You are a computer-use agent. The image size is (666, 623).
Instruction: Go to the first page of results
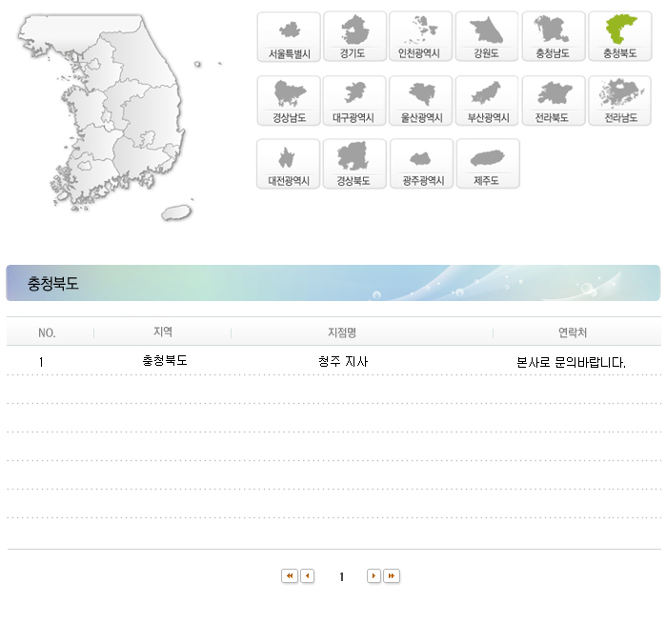pos(290,576)
